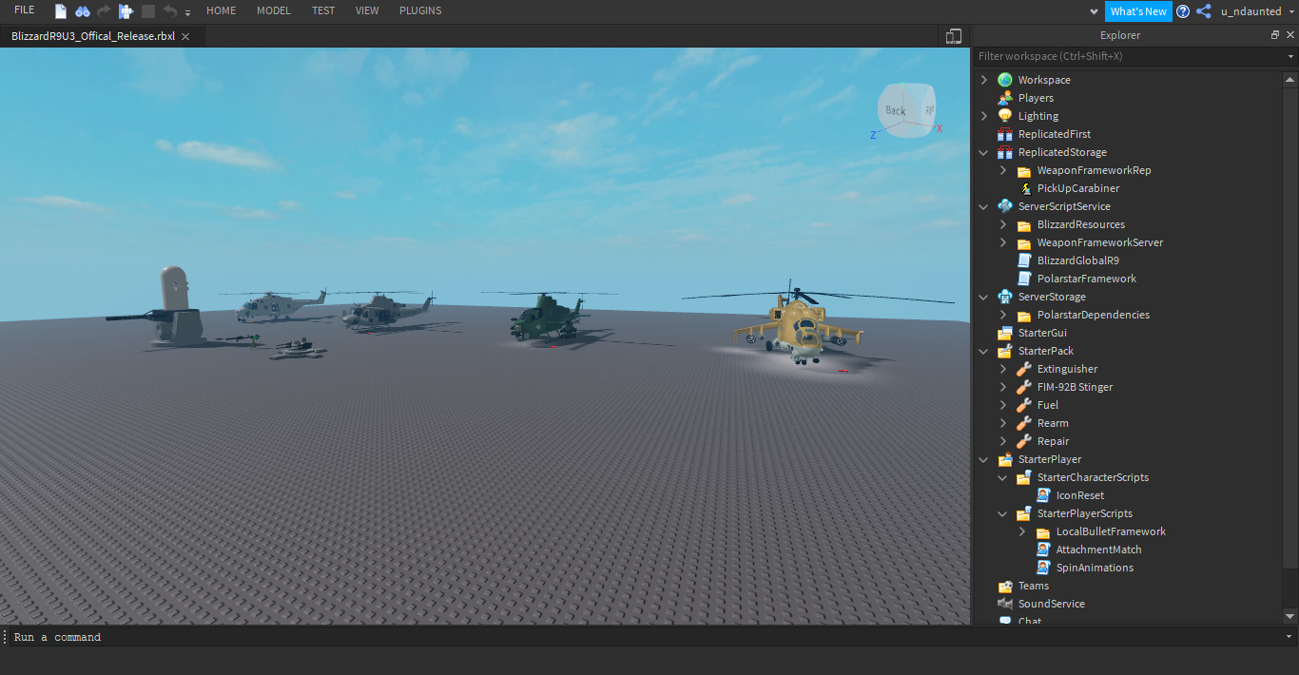Click the IconReset local script icon
1299x675 pixels.
point(1043,495)
